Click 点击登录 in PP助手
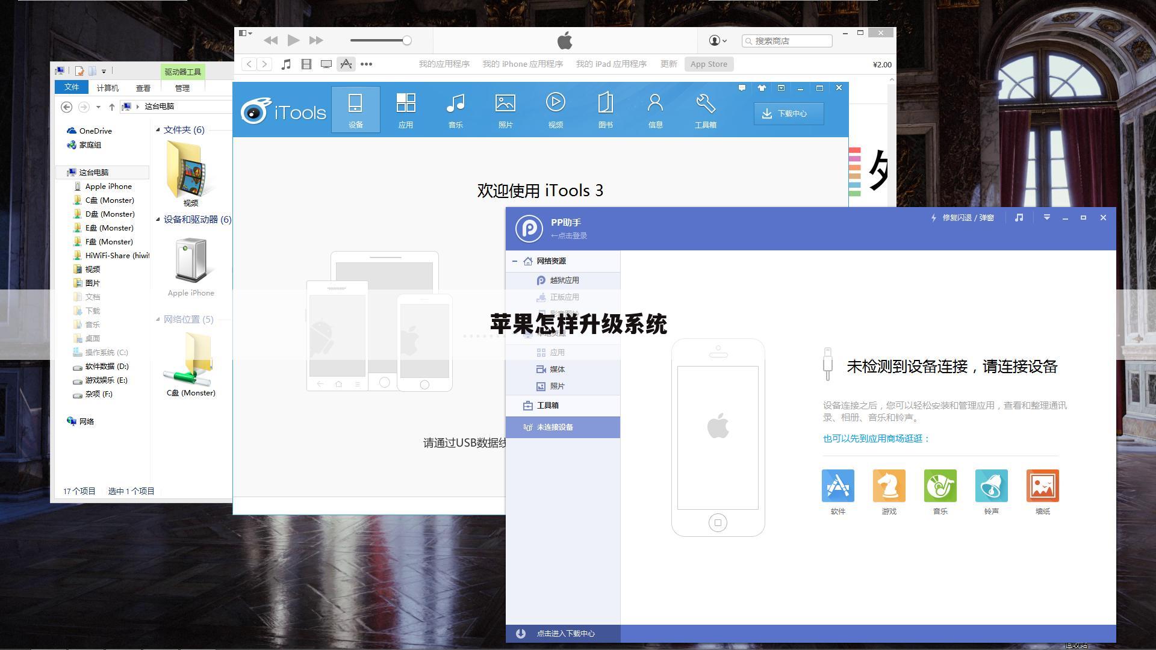This screenshot has width=1156, height=650. tap(569, 236)
